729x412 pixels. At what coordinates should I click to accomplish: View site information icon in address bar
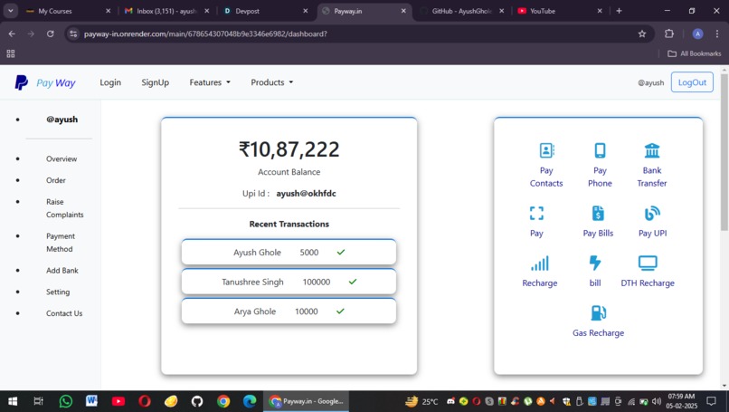point(73,34)
